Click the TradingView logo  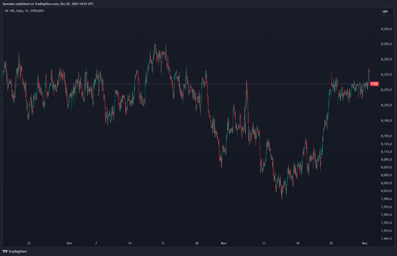tap(15, 251)
